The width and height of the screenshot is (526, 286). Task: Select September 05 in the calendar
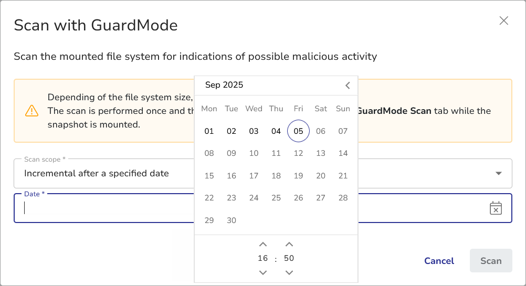(x=298, y=131)
